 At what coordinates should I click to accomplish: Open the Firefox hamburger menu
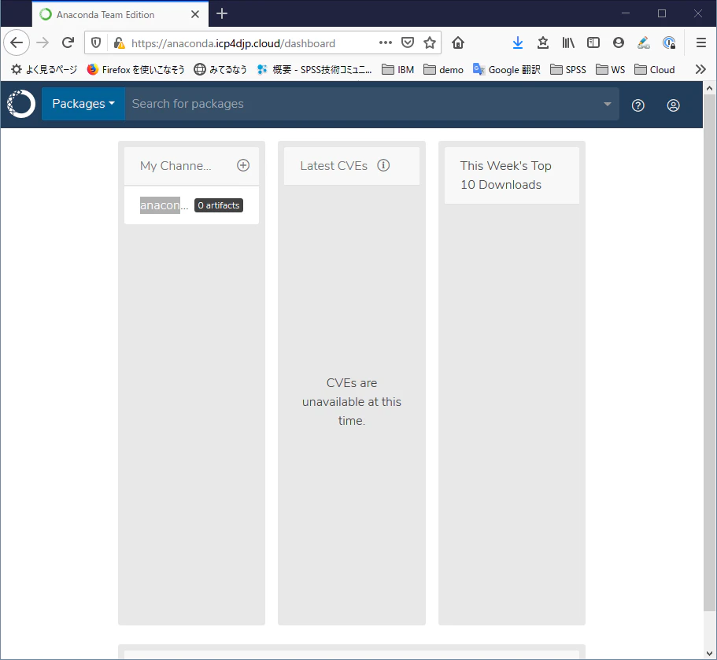click(701, 43)
